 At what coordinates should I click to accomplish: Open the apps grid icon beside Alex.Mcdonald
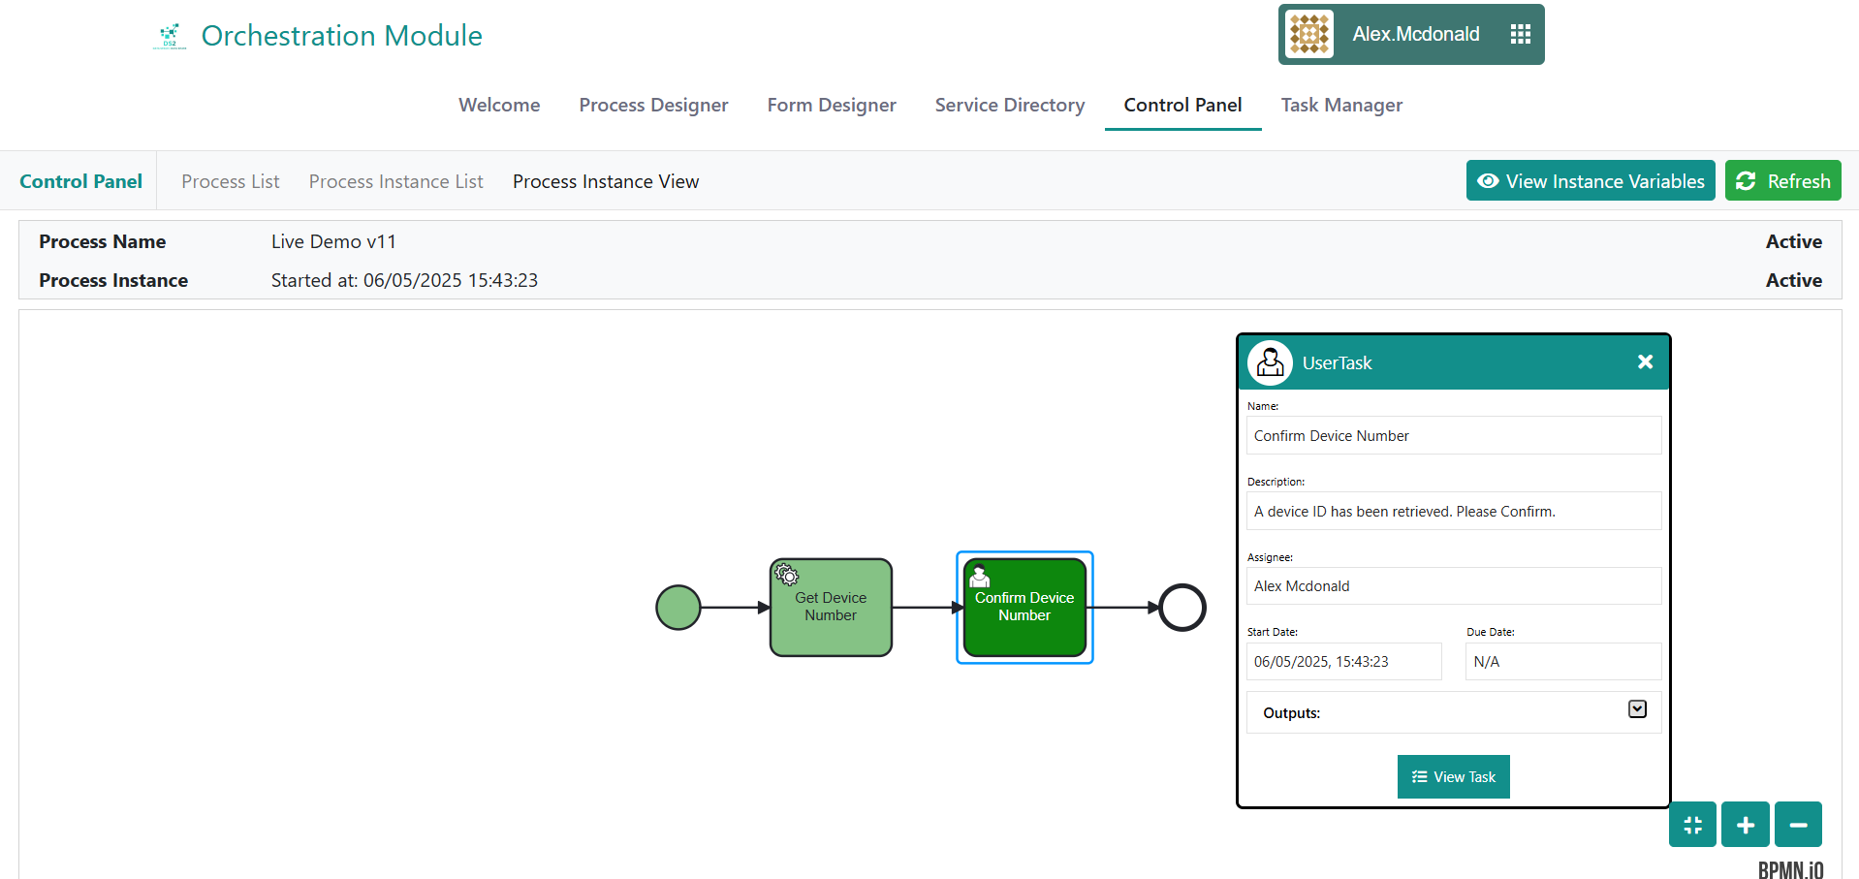1520,35
